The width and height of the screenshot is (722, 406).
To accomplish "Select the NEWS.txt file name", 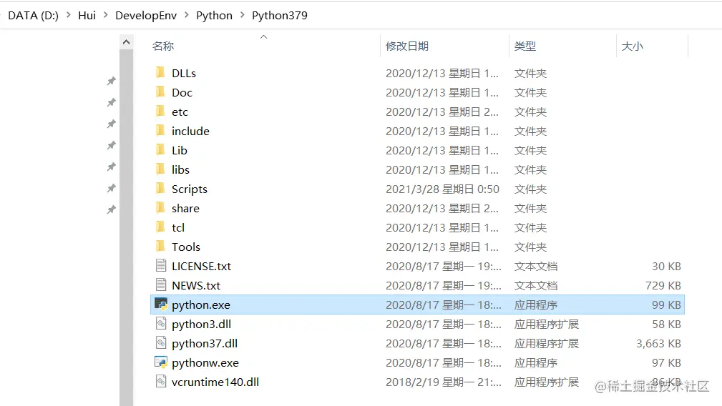I will tap(195, 285).
